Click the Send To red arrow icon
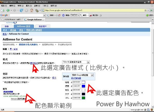Image resolution: width=154 pixels, height=112 pixels. coord(91,15)
